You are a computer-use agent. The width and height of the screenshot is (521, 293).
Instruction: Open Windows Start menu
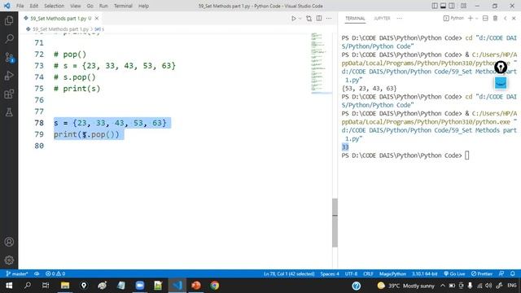tap(9, 286)
